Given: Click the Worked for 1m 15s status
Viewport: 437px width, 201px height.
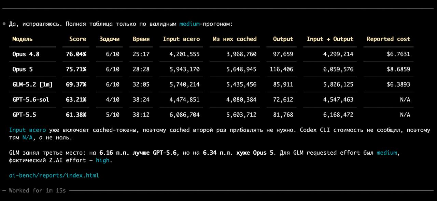Looking at the screenshot, I should [38, 190].
